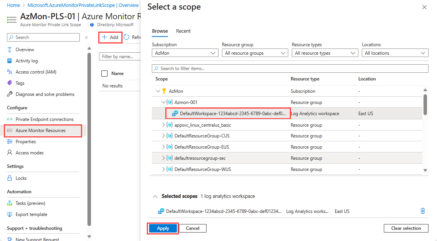Viewport: 437px width, 241px height.
Task: Click the menu list icon beside AzMon-PLS-01
Action: 12,20
